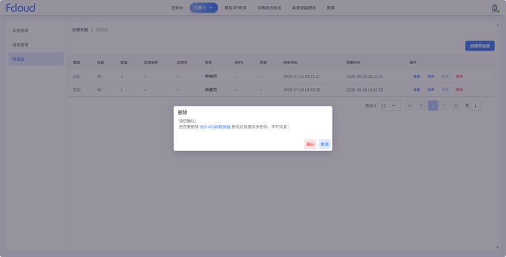Image resolution: width=506 pixels, height=257 pixels.
Task: Click 挂载 for the 2025-07-22 disk
Action: pyautogui.click(x=416, y=77)
